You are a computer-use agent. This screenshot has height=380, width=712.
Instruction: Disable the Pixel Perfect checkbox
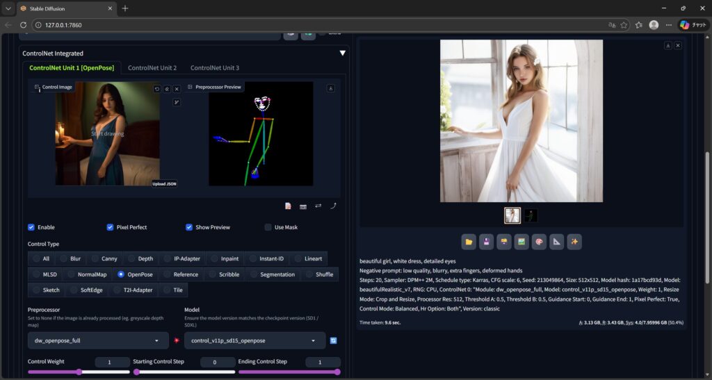tap(111, 227)
